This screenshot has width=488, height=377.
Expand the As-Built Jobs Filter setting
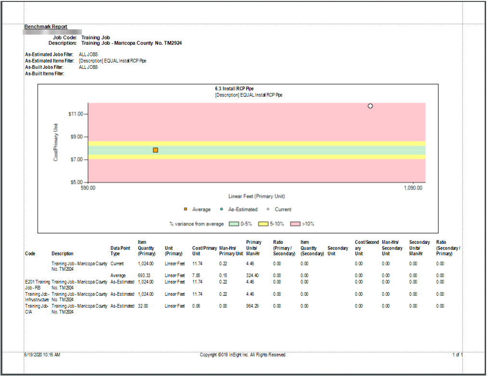[46, 67]
